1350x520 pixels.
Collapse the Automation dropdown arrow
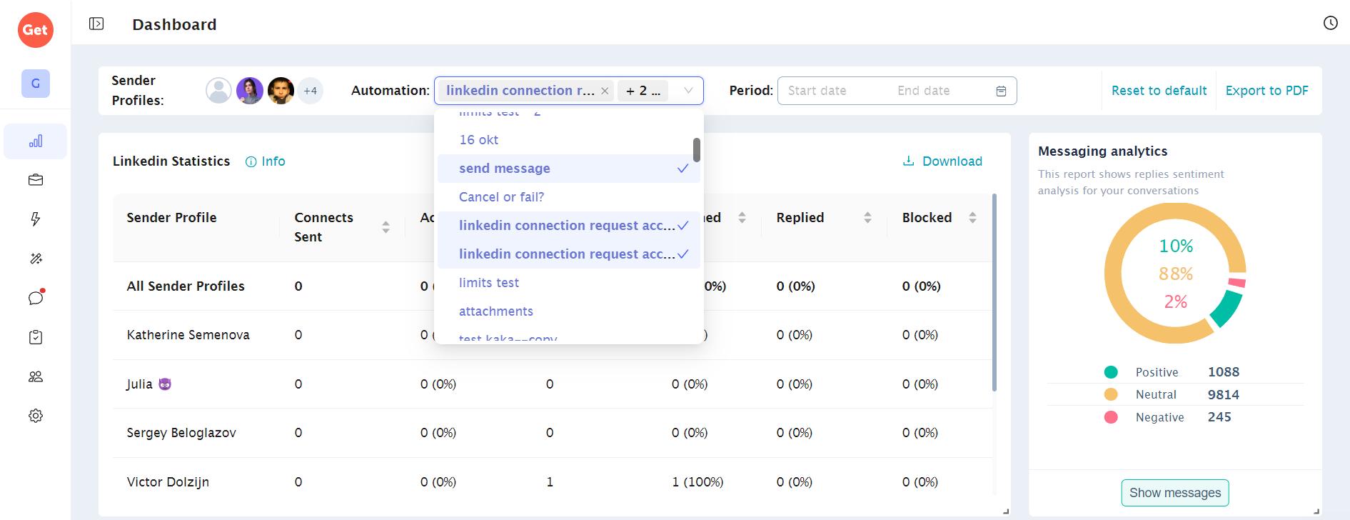pyautogui.click(x=687, y=91)
